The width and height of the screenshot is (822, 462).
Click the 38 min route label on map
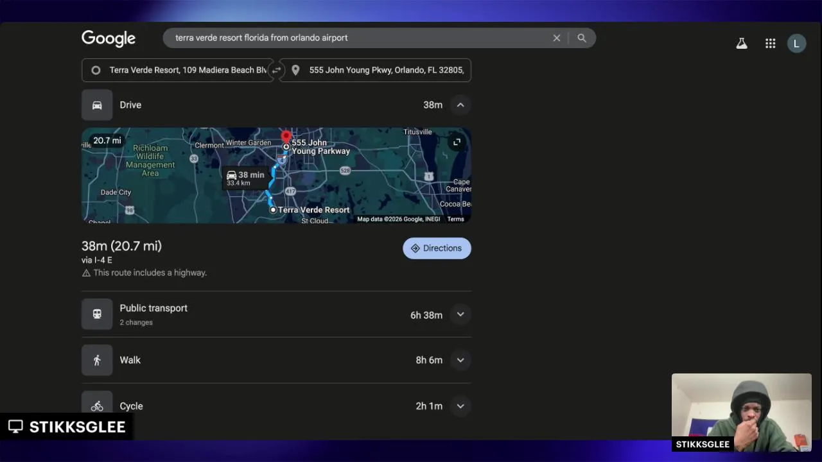pos(245,178)
